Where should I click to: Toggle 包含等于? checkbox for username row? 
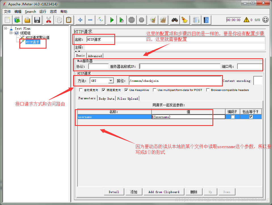pos(251,117)
